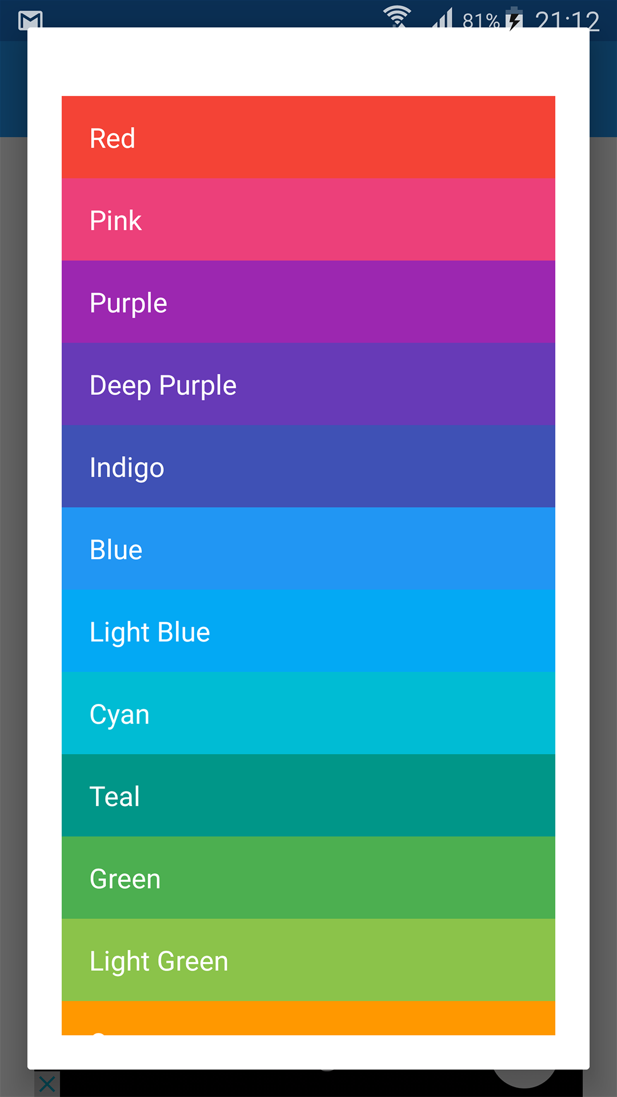The width and height of the screenshot is (617, 1097).
Task: Choose the Green color
Action: pos(308,878)
